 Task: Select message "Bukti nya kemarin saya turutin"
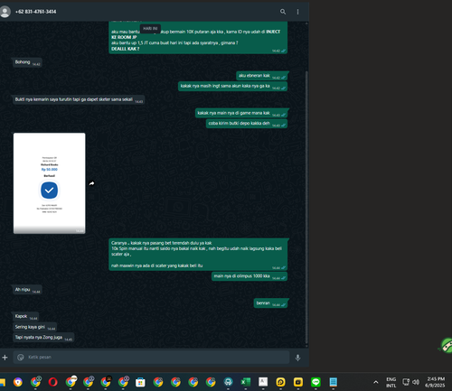(x=79, y=99)
